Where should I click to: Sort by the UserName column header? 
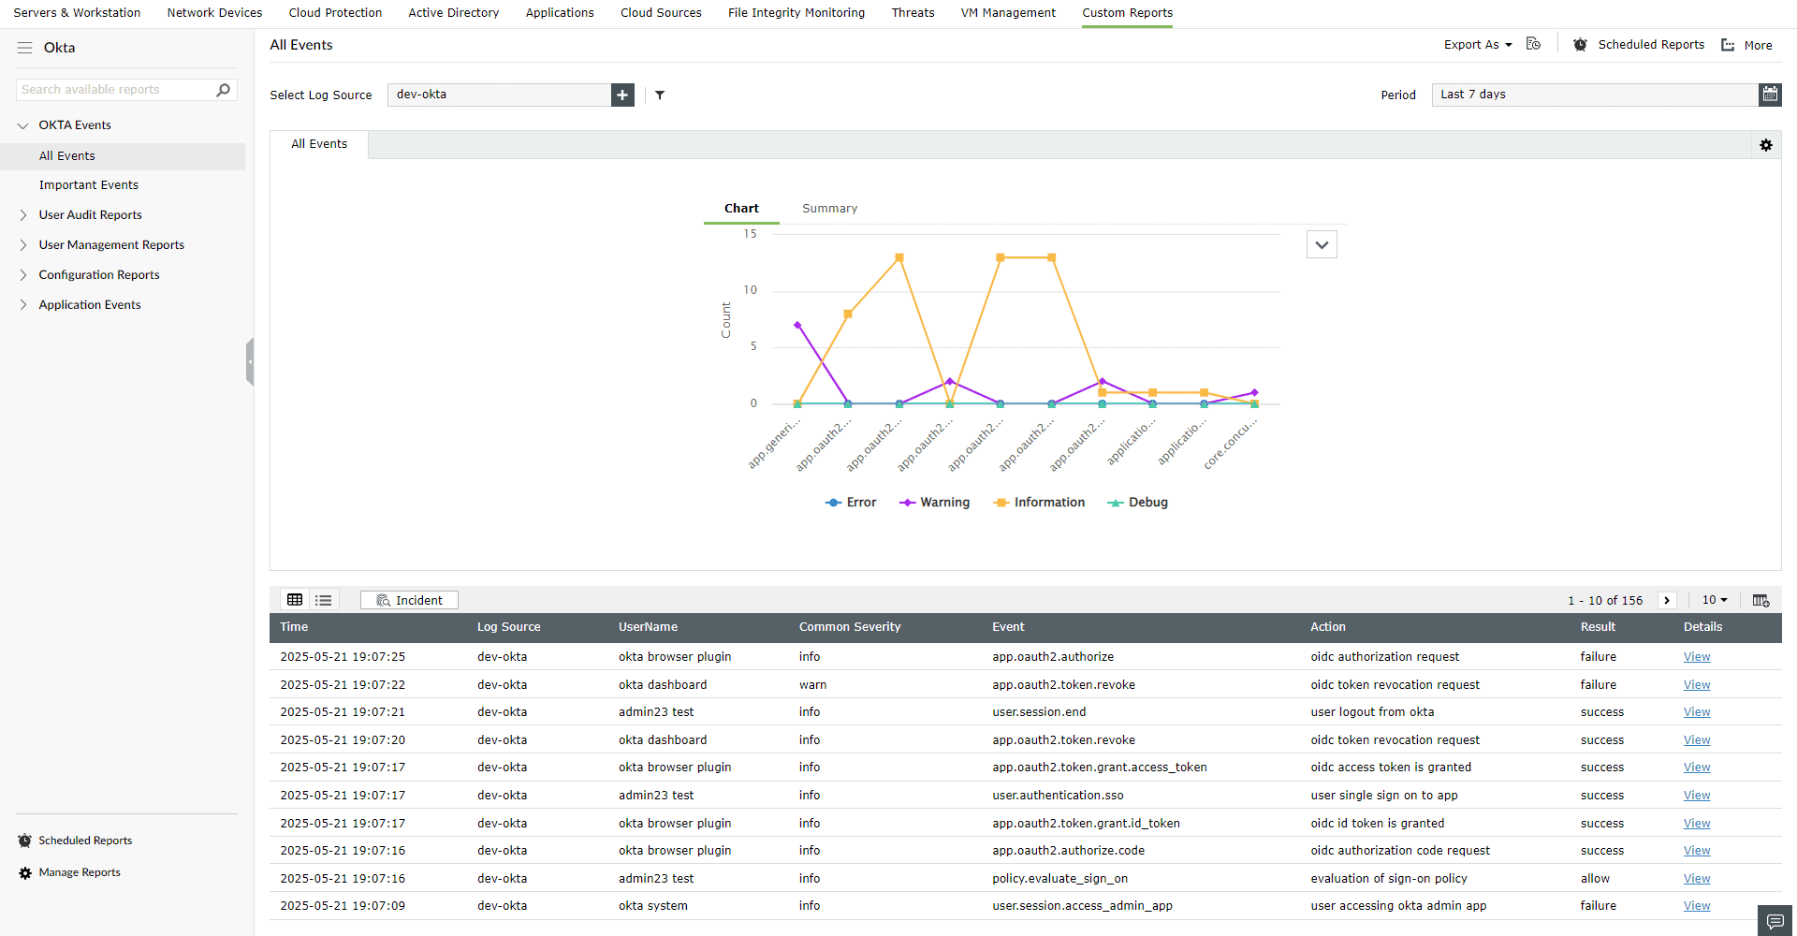pos(648,627)
